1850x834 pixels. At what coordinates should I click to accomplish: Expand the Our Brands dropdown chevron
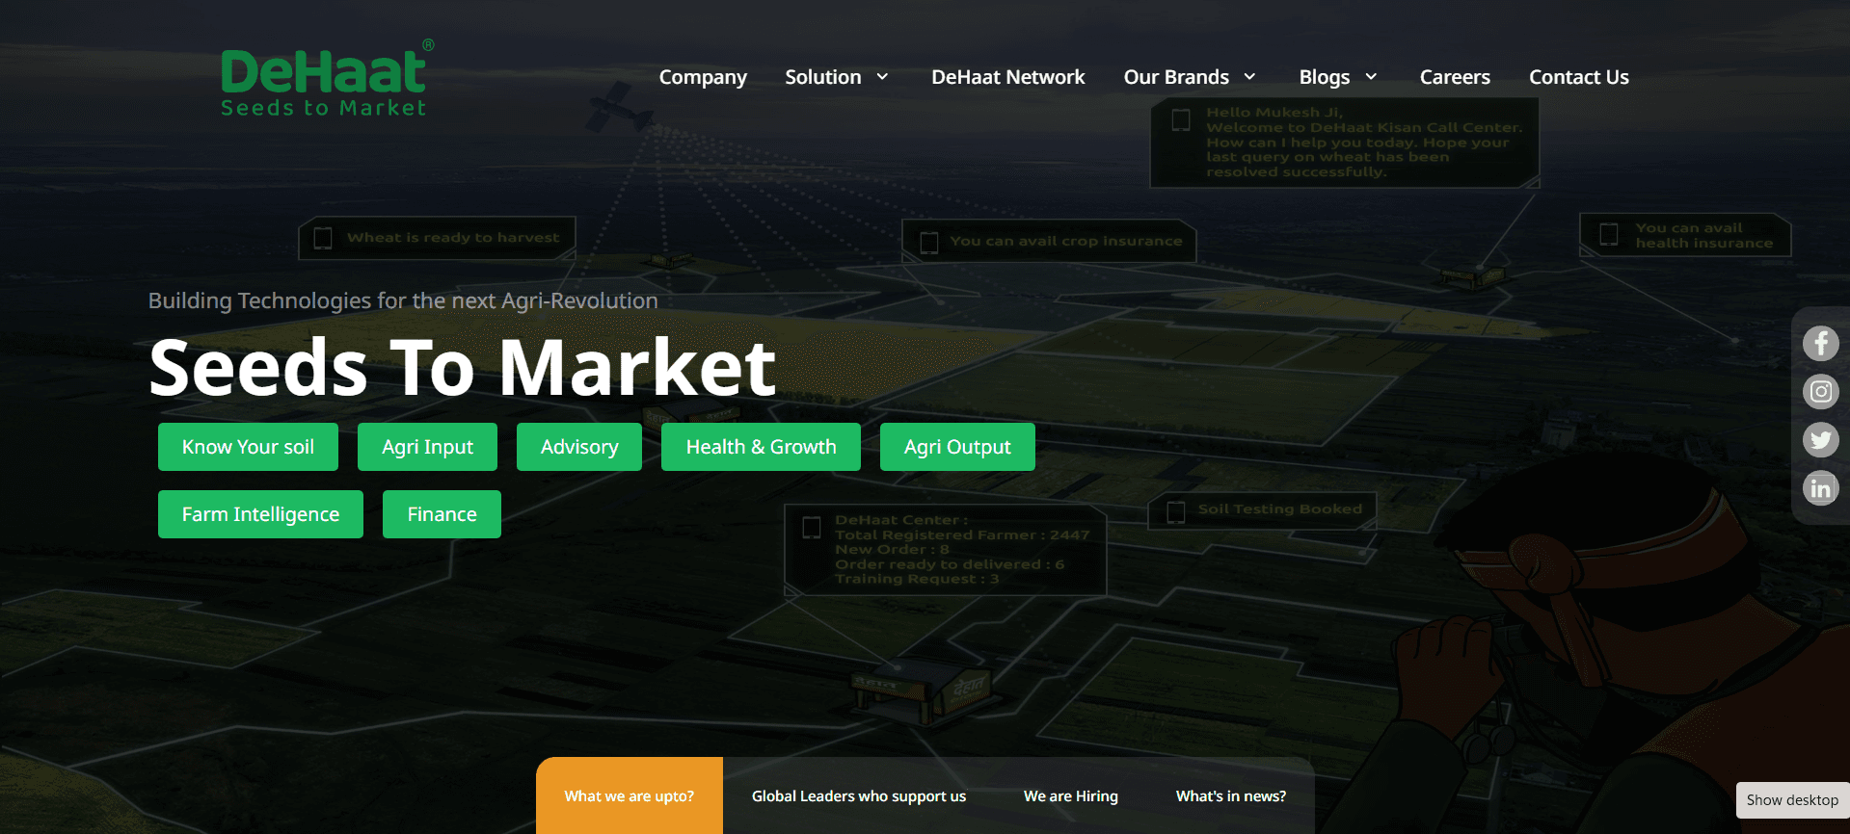[x=1249, y=77]
